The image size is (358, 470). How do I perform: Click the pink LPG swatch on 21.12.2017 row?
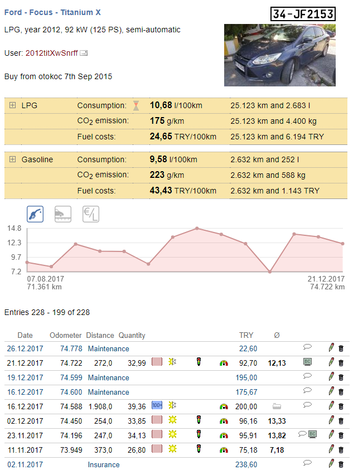pyautogui.click(x=157, y=362)
